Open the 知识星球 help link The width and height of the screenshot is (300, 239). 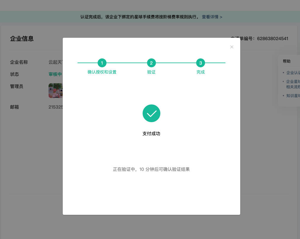293,96
